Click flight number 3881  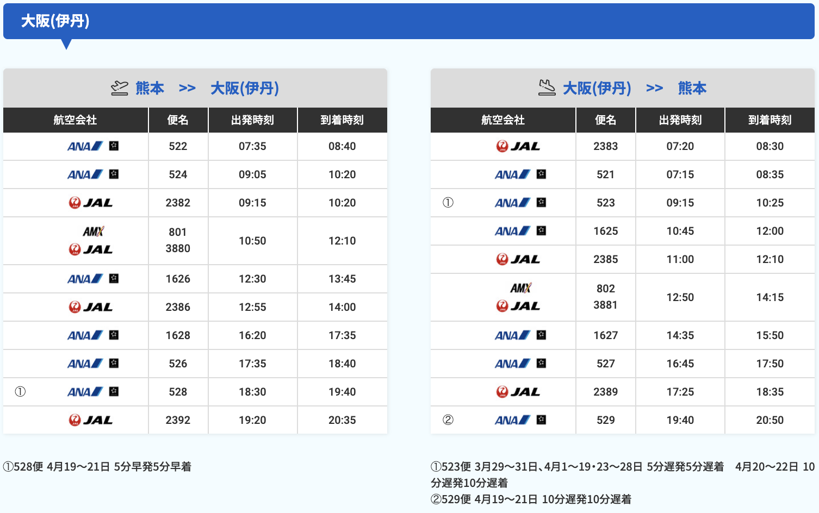coord(606,305)
